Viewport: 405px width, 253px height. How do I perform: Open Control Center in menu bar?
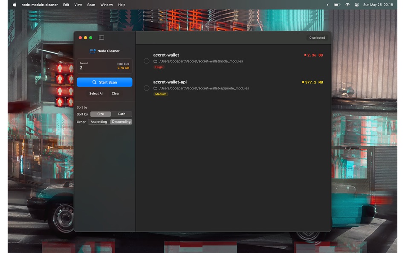[x=357, y=5]
